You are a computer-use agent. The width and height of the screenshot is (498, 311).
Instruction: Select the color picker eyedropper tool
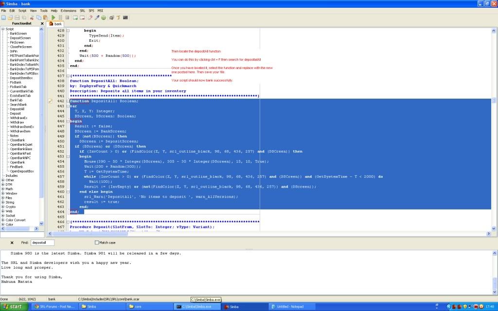click(x=97, y=17)
